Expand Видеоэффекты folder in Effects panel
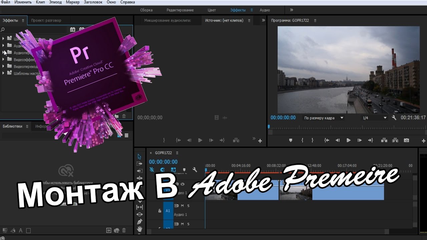This screenshot has height=240, width=427. tap(3, 59)
